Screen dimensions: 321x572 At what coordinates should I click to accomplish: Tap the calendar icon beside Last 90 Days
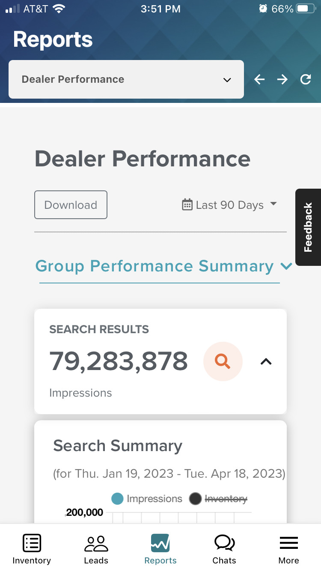click(x=187, y=205)
